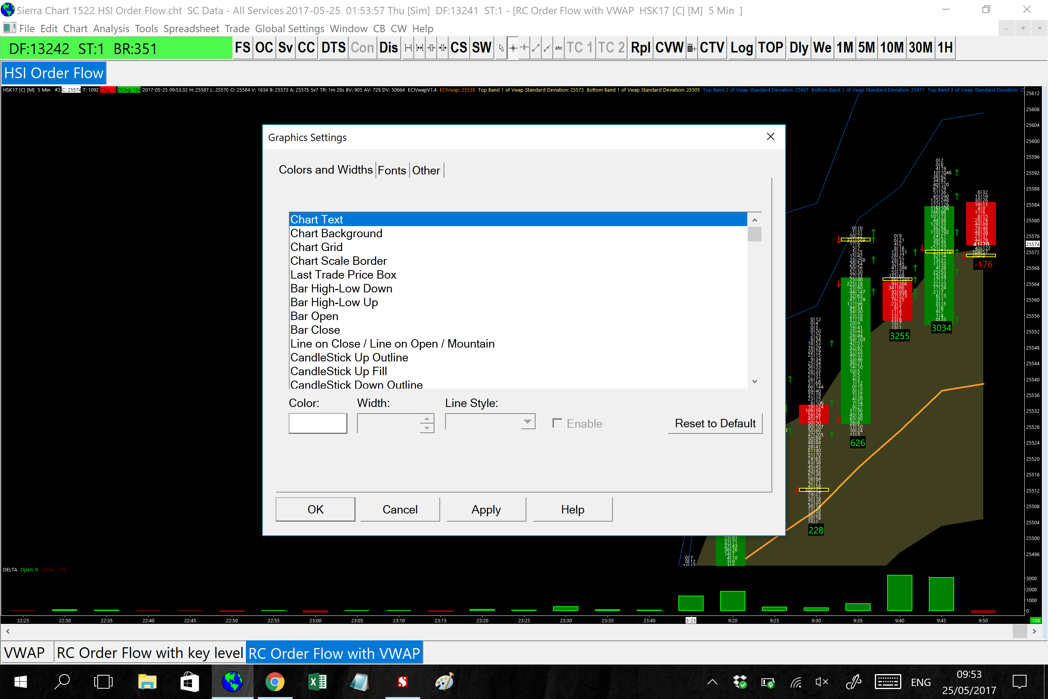Viewport: 1048px width, 699px height.
Task: Open the Line Style dropdown
Action: 527,422
